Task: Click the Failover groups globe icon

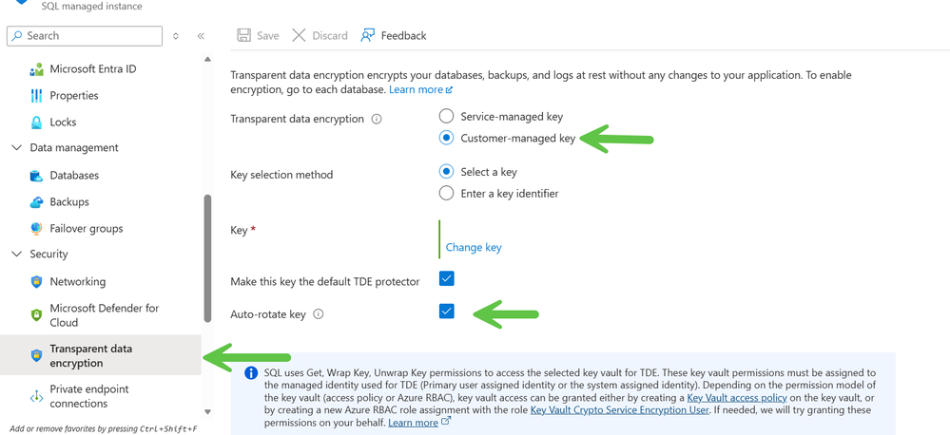Action: [x=36, y=229]
